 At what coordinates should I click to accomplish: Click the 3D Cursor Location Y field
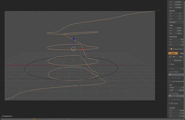(x=176, y=113)
